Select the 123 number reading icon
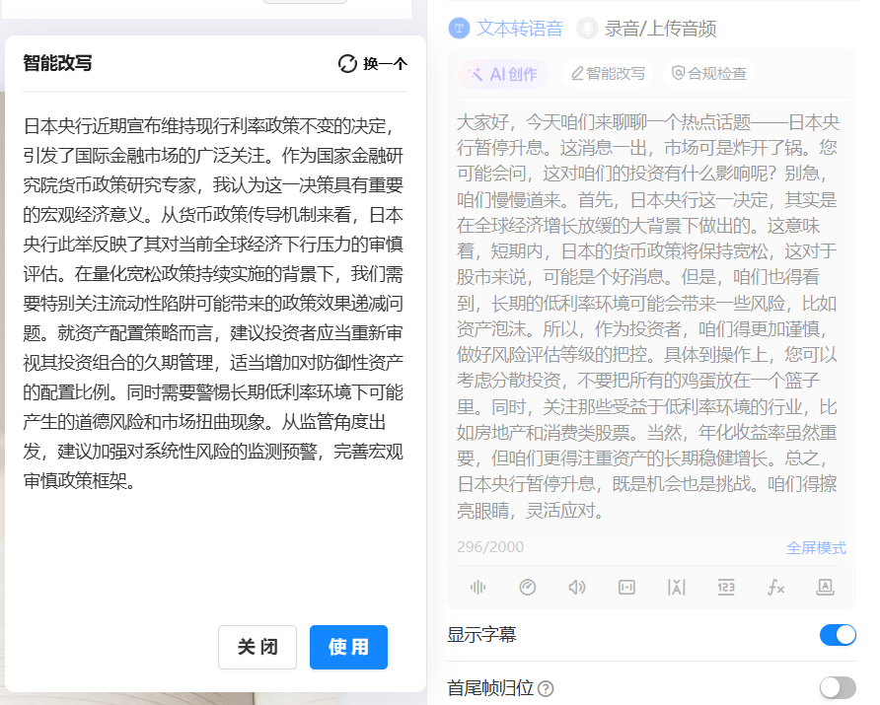This screenshot has width=880, height=705. [x=726, y=588]
